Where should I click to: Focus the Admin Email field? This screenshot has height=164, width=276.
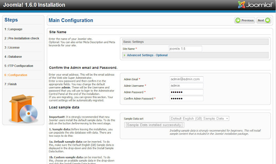click(186, 79)
